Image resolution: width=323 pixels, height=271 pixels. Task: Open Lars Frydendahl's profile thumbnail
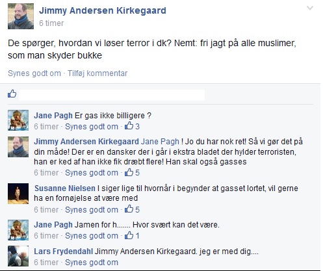pos(18,256)
